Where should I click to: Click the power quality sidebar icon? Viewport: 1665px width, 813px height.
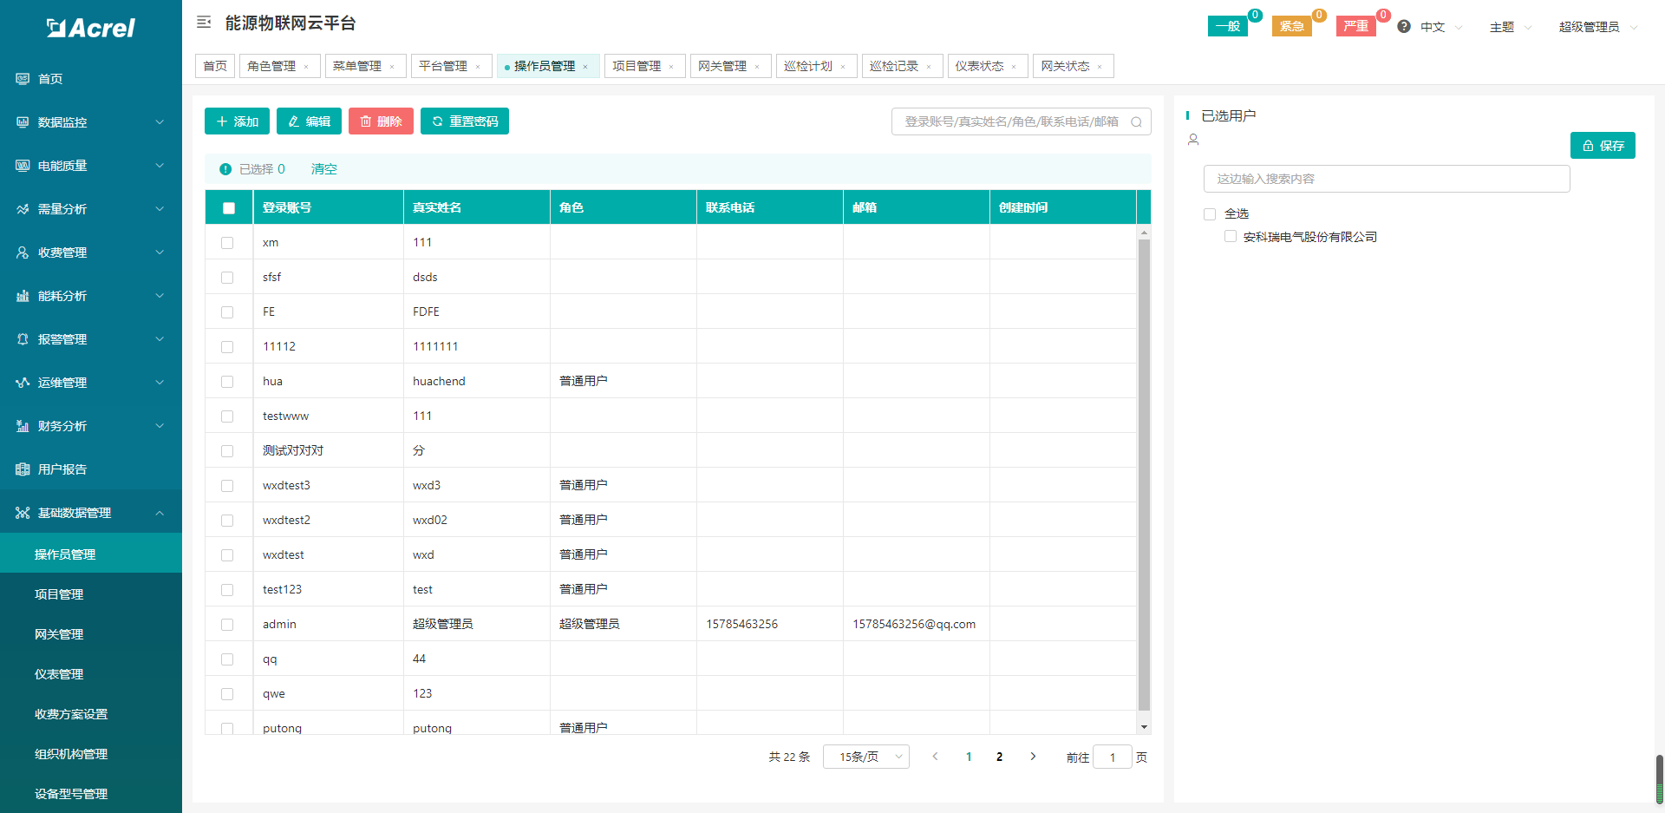tap(23, 166)
